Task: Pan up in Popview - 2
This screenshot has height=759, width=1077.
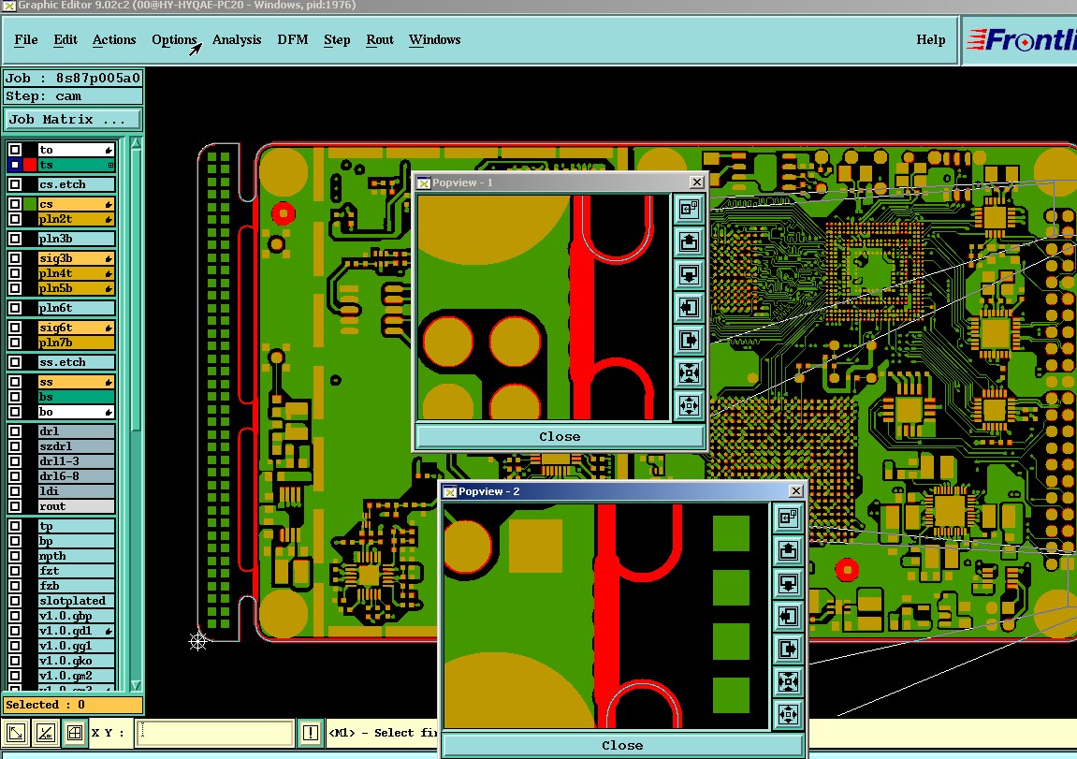Action: click(x=788, y=550)
